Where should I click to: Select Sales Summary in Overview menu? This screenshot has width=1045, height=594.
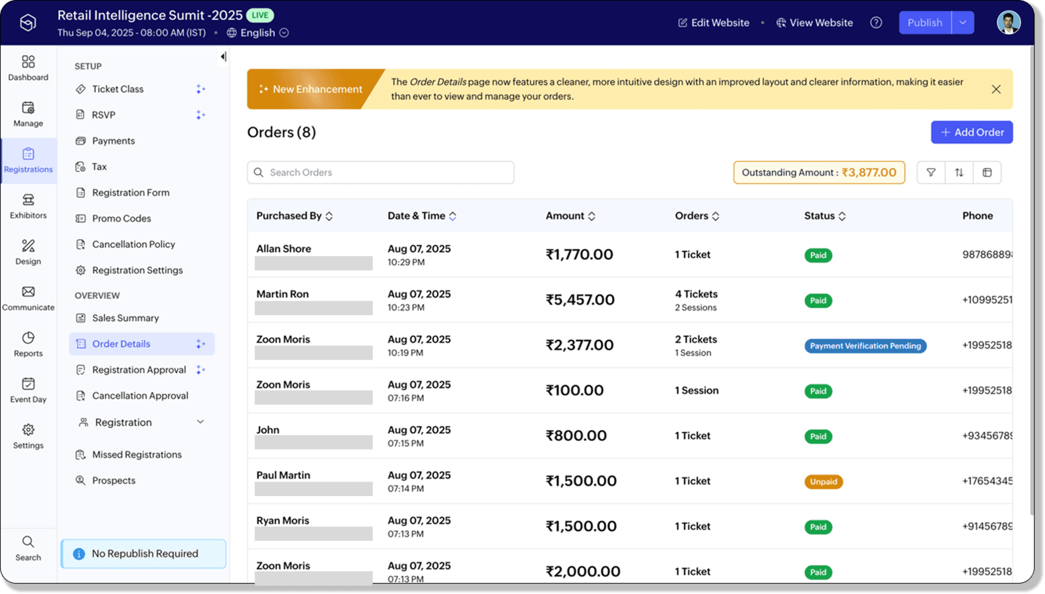tap(125, 318)
